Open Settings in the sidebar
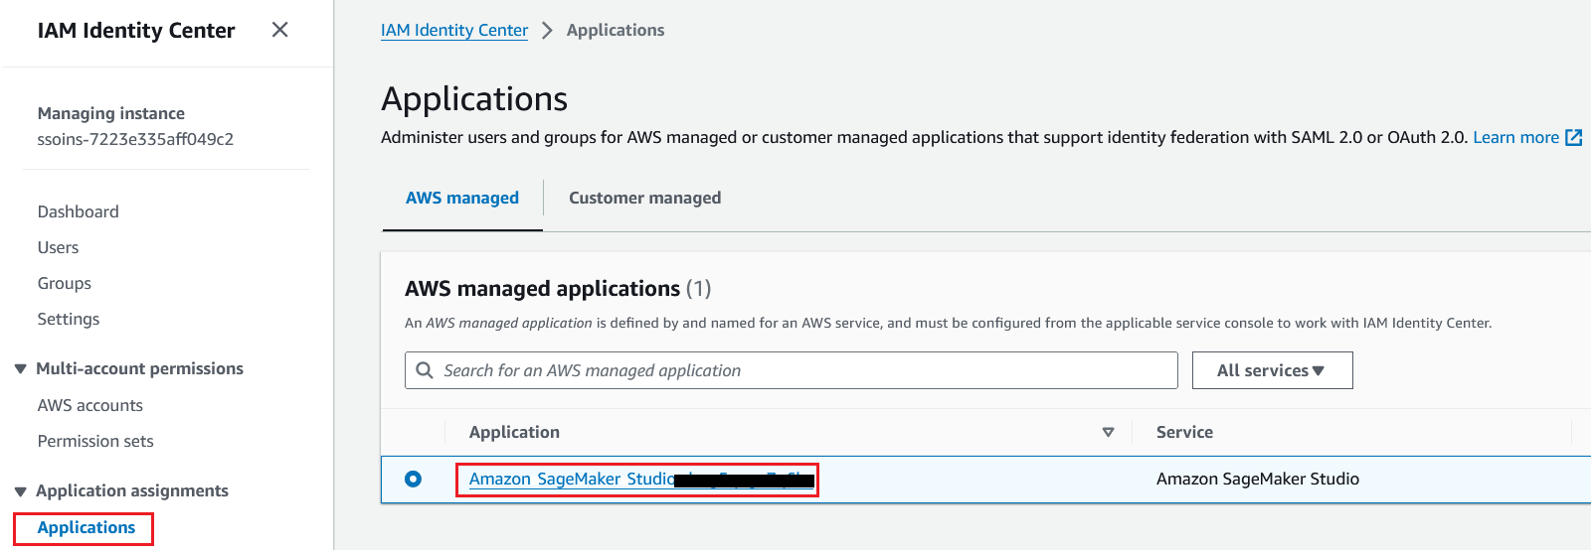 (x=69, y=319)
